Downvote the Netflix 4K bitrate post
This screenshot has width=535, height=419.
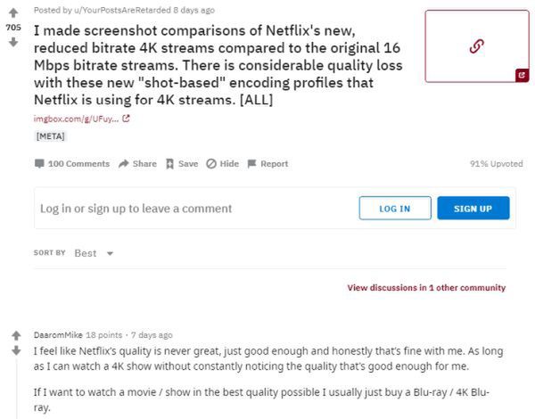[14, 43]
